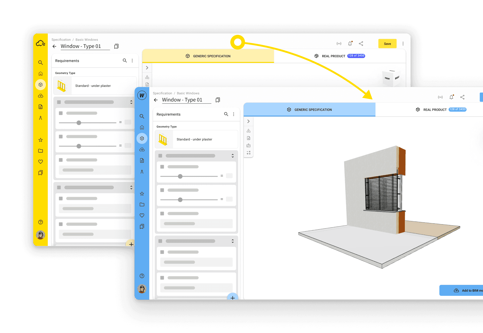Tick the first section header checkbox in the yellow window
The width and height of the screenshot is (483, 333).
[59, 102]
